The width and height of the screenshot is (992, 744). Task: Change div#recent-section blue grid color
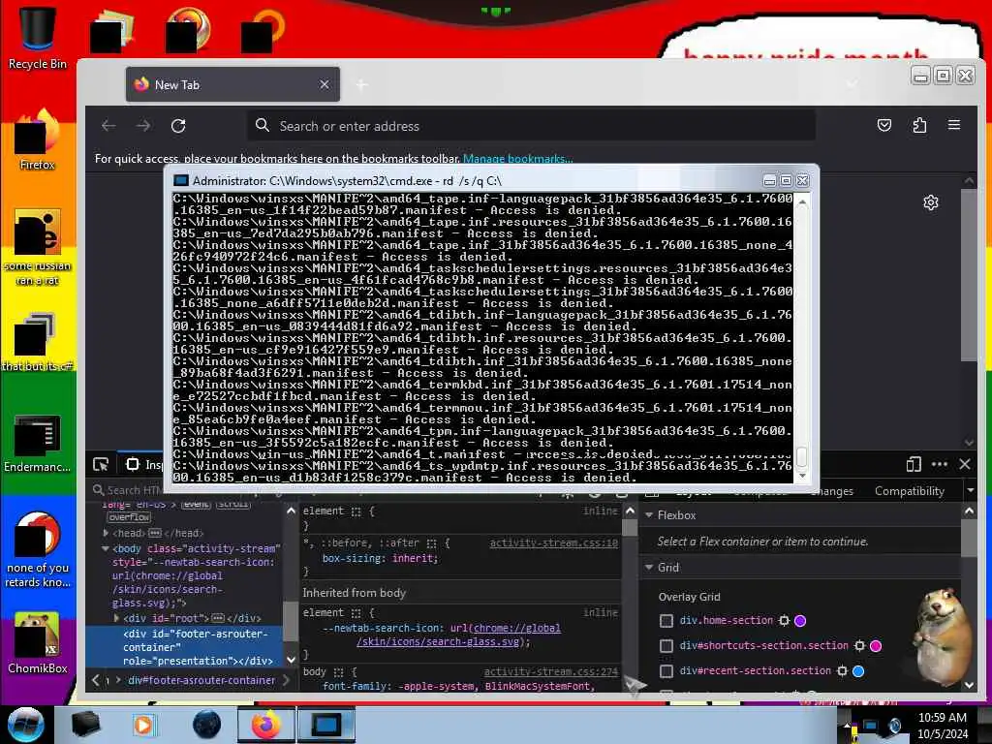point(858,670)
